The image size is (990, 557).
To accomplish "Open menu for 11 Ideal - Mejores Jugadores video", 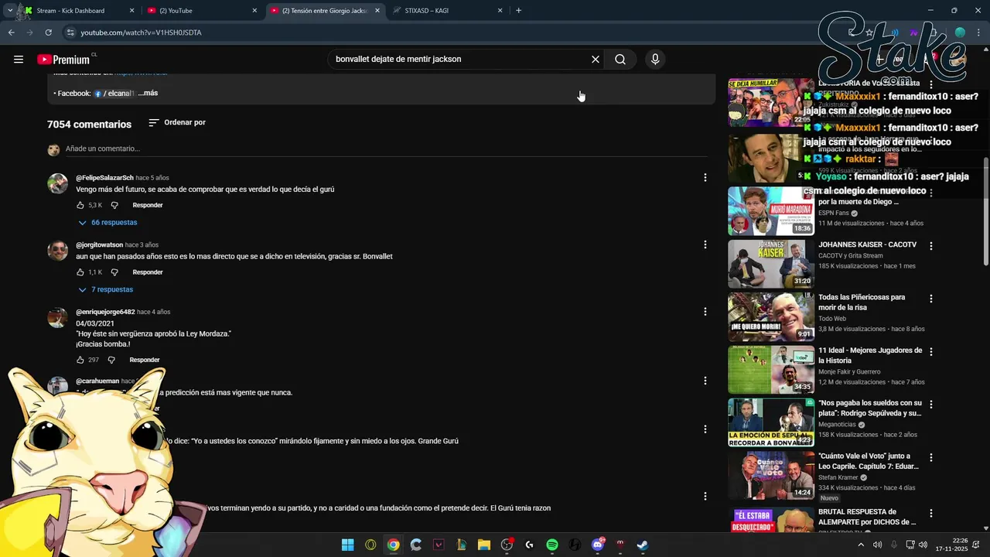I will [931, 352].
